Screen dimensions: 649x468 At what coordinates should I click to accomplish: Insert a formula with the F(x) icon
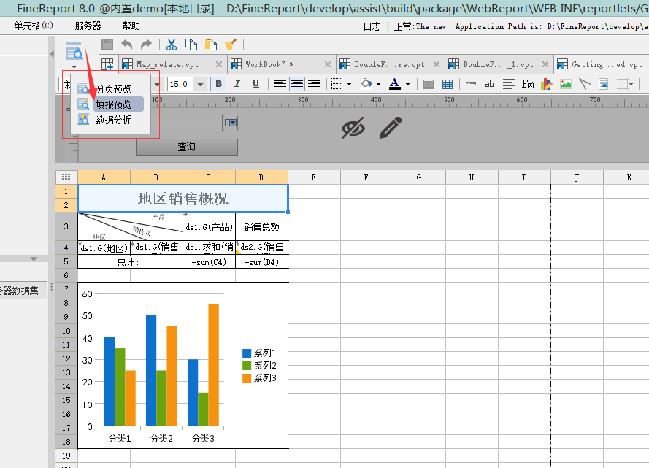tap(528, 84)
